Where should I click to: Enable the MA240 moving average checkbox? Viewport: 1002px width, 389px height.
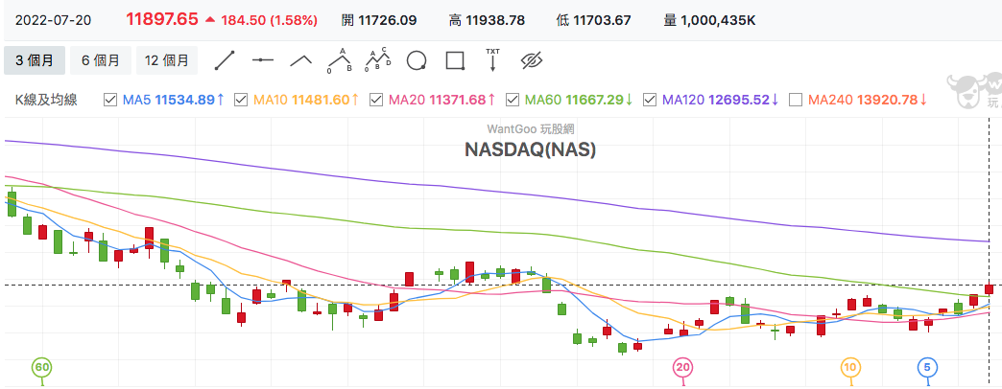(x=796, y=100)
